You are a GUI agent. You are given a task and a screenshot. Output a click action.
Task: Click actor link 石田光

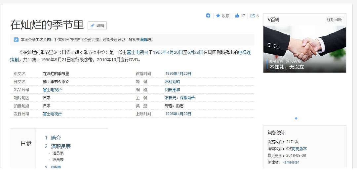tap(171, 98)
